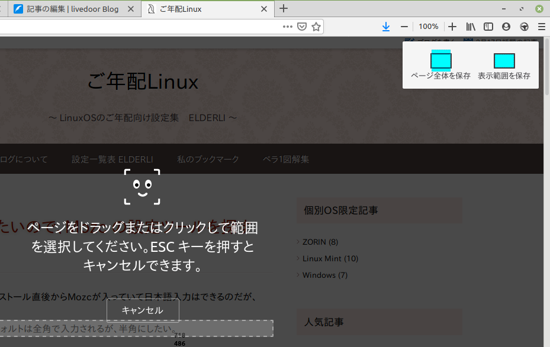550x347 pixels.
Task: Choose ページ全体を保存 screenshot option
Action: click(x=440, y=65)
